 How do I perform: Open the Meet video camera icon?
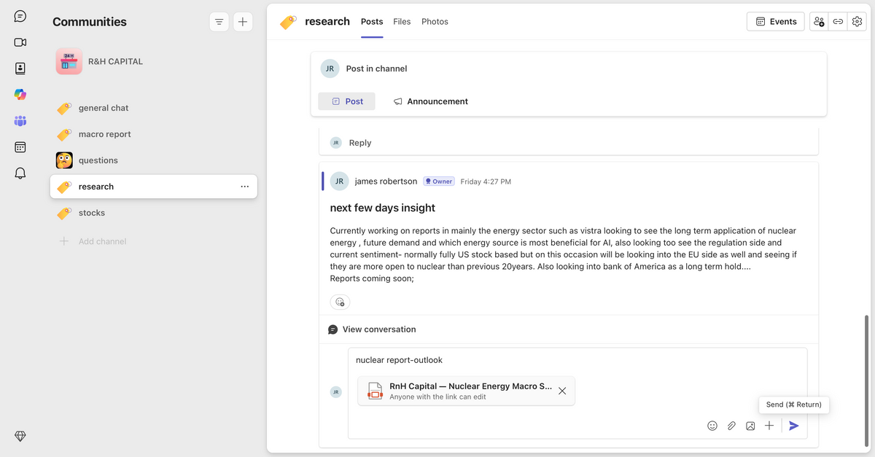click(x=20, y=42)
